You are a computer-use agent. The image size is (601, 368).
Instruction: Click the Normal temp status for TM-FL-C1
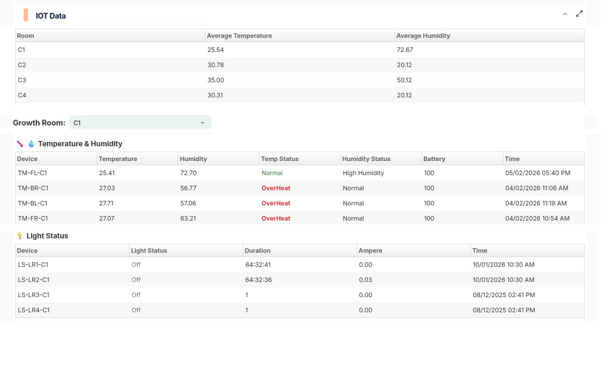tap(272, 173)
